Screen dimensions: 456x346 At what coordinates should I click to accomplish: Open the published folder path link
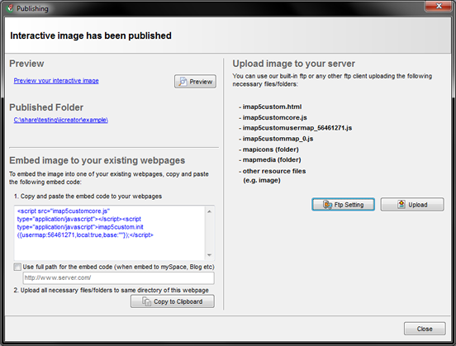61,120
